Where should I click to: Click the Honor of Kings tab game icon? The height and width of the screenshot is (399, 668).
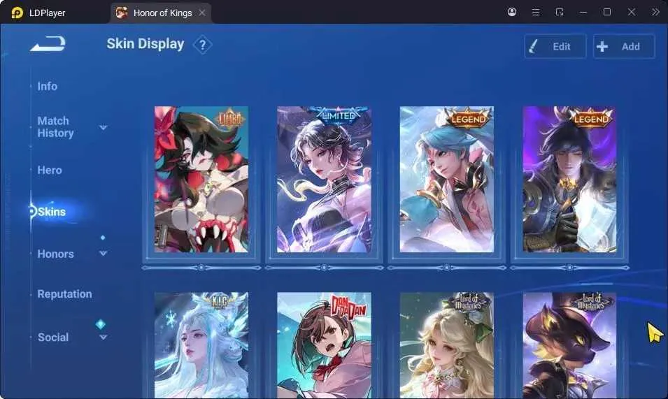(x=122, y=13)
